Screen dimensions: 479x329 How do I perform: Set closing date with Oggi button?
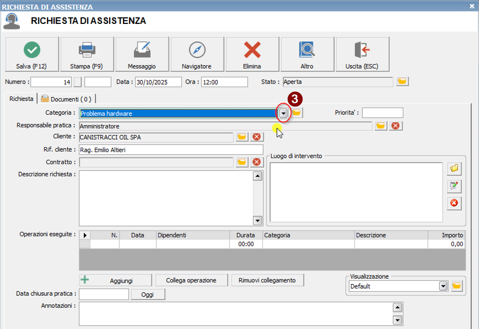click(x=148, y=295)
